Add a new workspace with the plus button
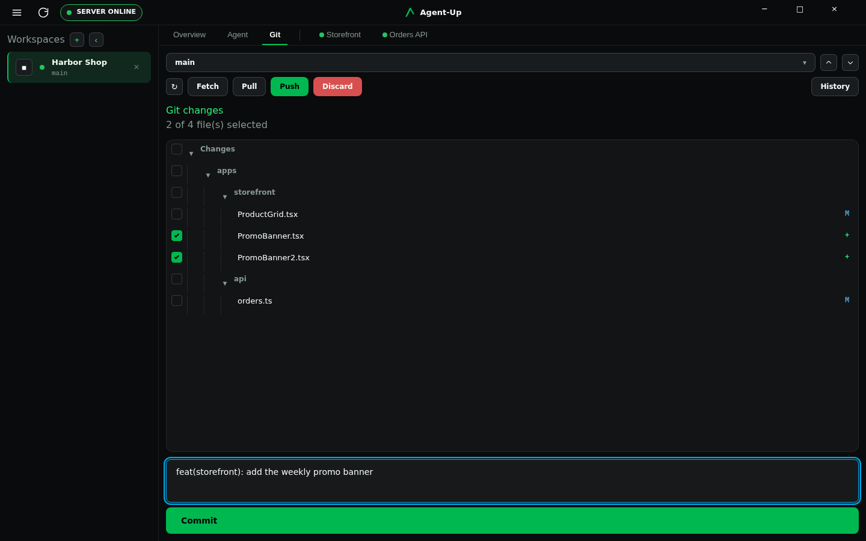This screenshot has width=866, height=541. point(77,40)
